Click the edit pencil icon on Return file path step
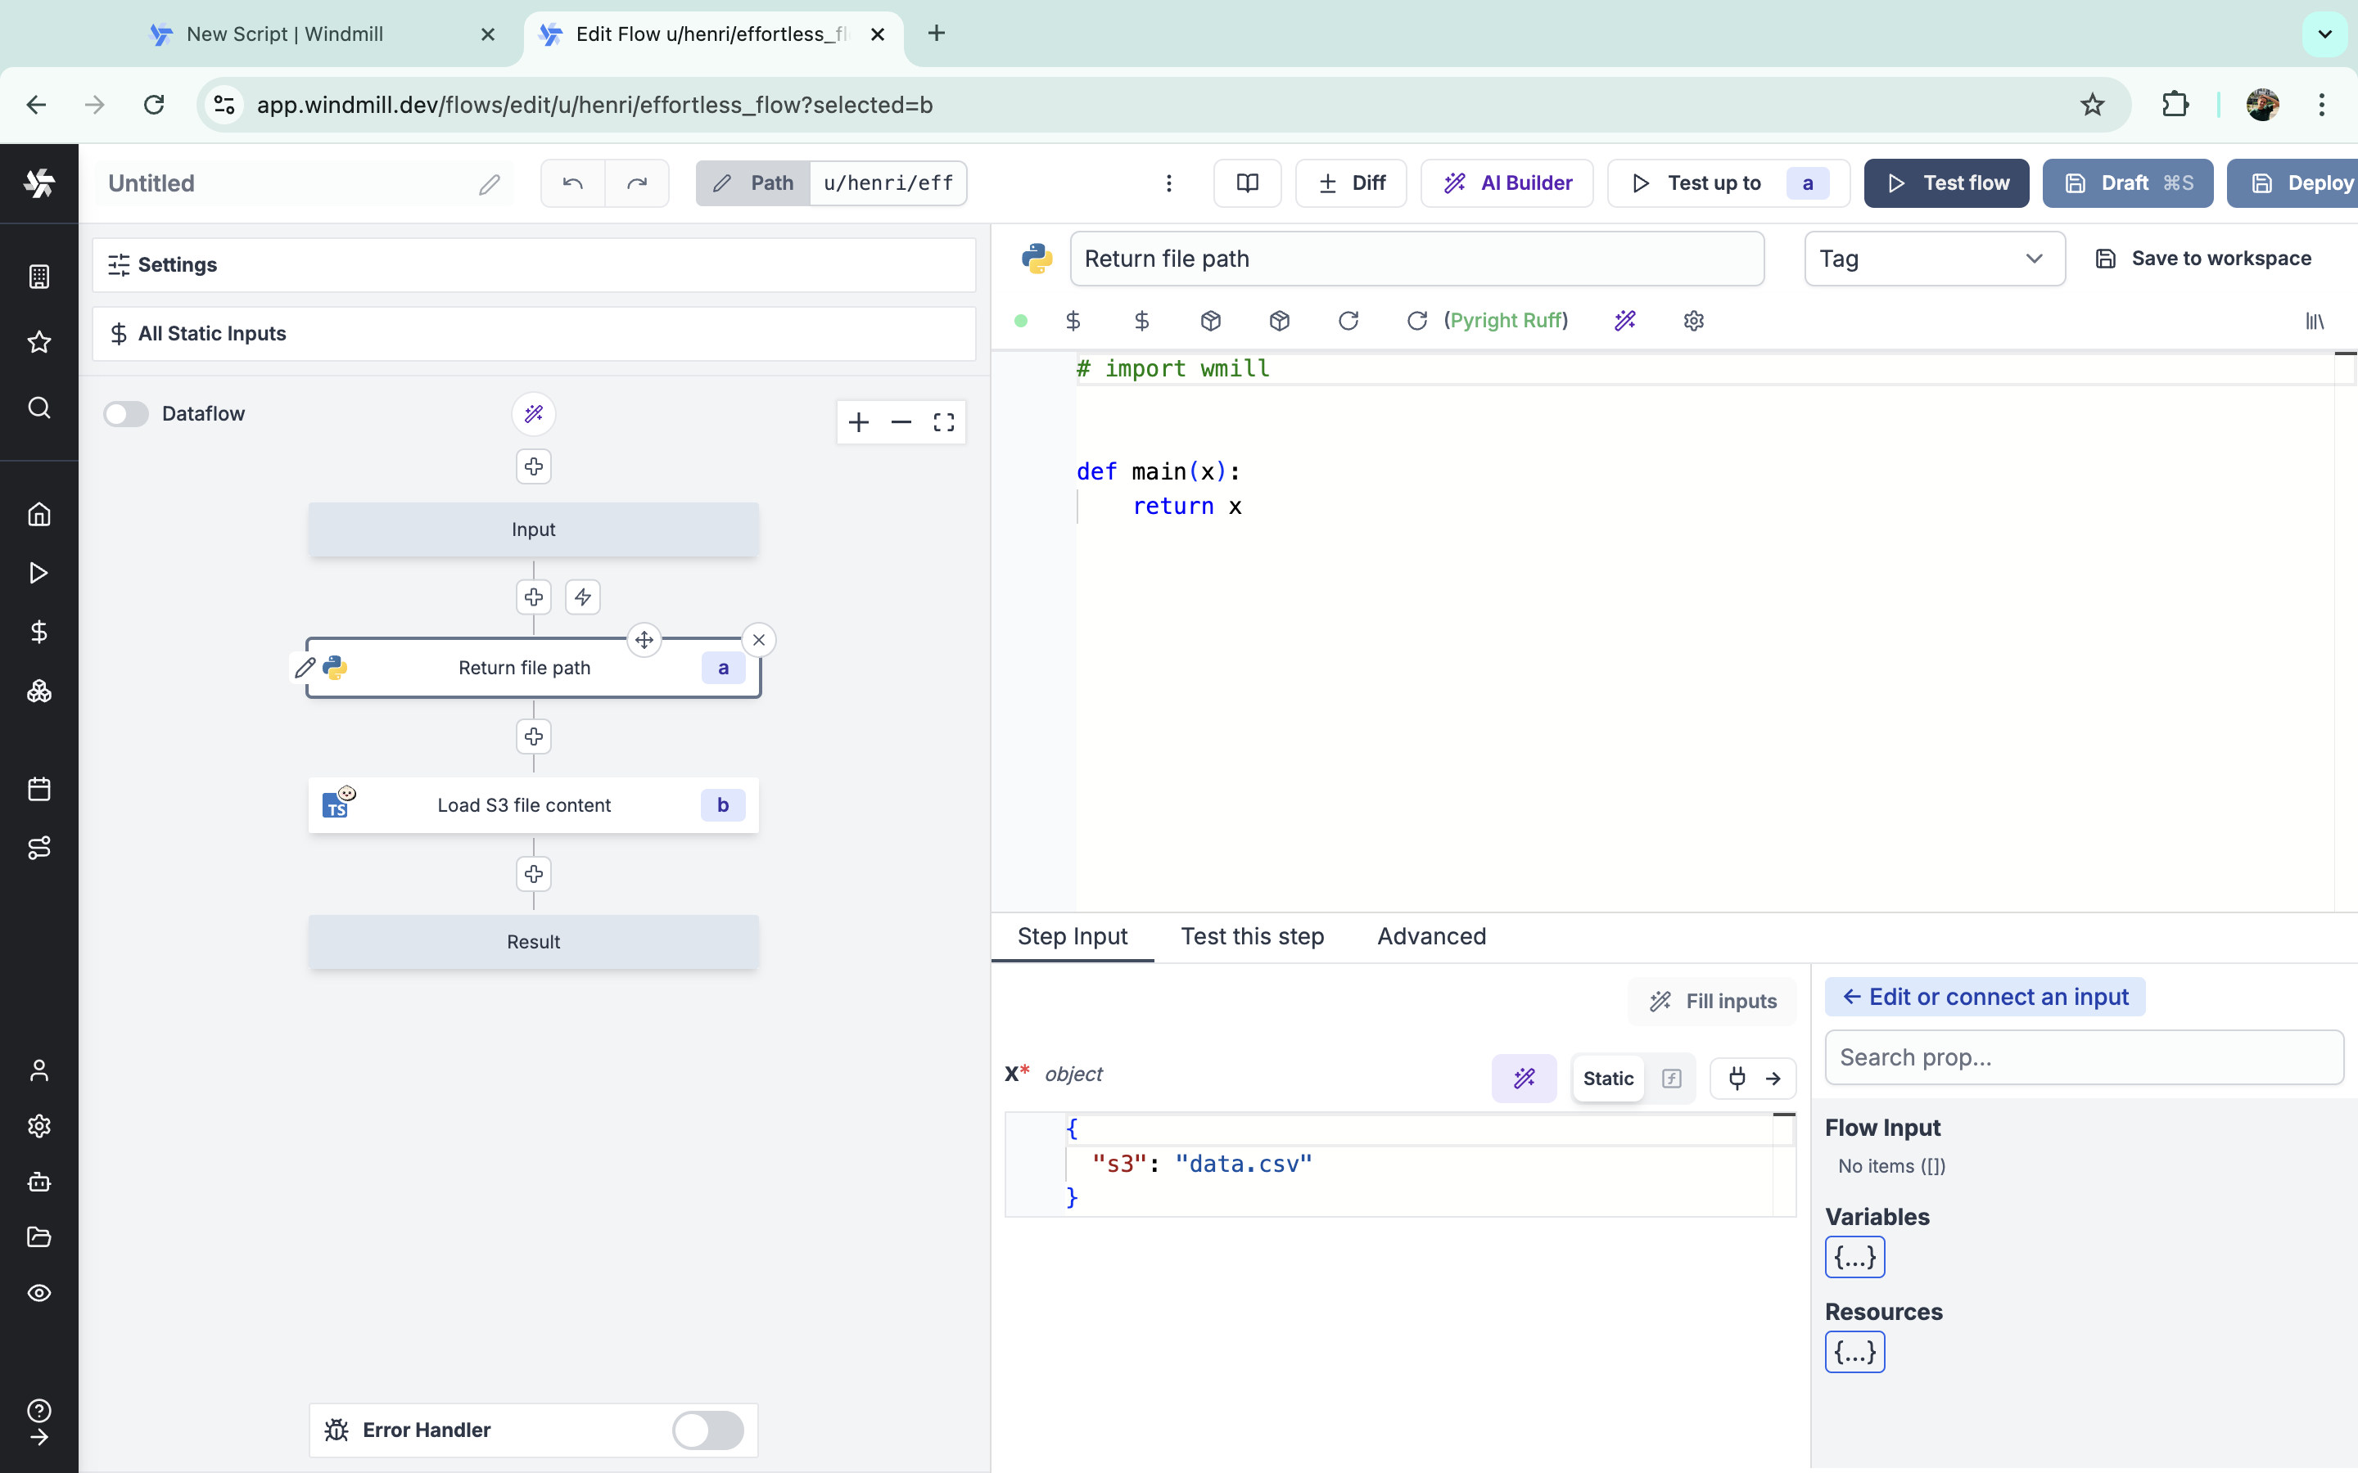 [x=304, y=667]
